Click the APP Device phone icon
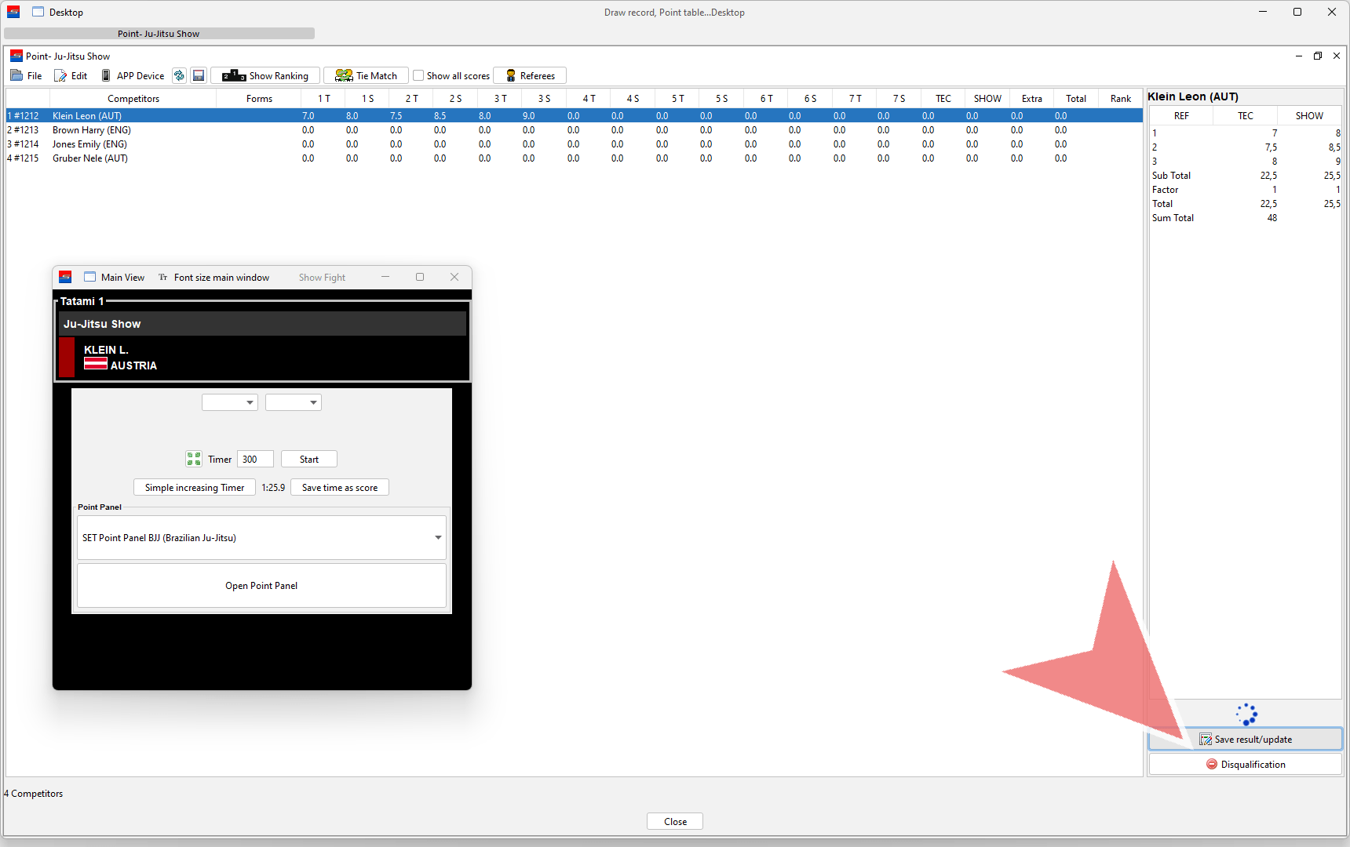1350x847 pixels. pyautogui.click(x=106, y=75)
